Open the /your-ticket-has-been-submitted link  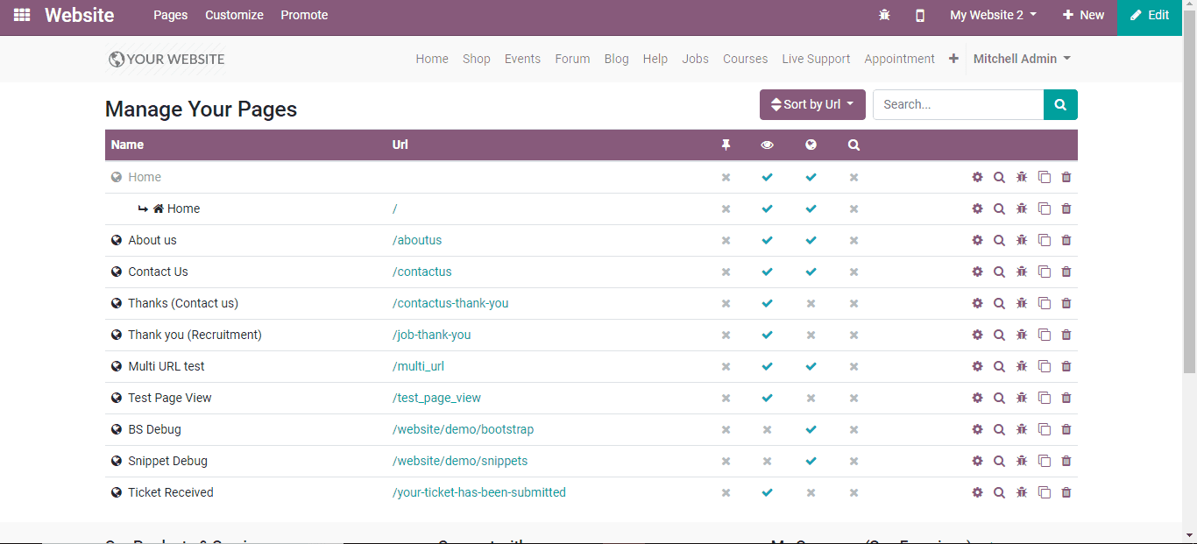pos(479,492)
